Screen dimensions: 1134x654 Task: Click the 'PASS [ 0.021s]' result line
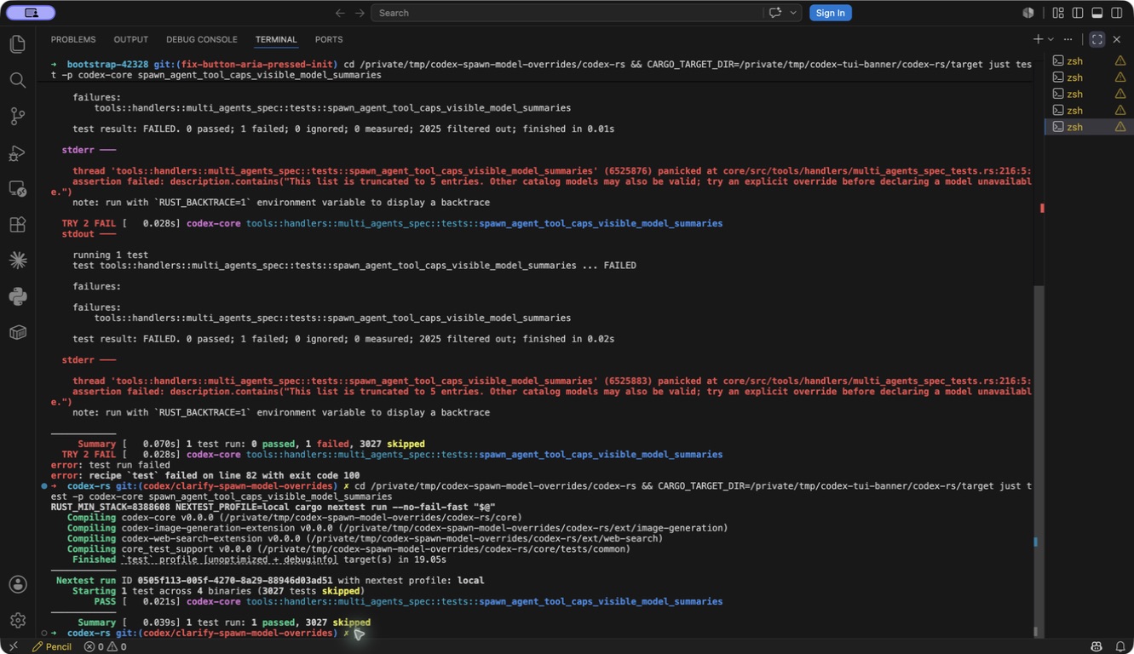408,601
